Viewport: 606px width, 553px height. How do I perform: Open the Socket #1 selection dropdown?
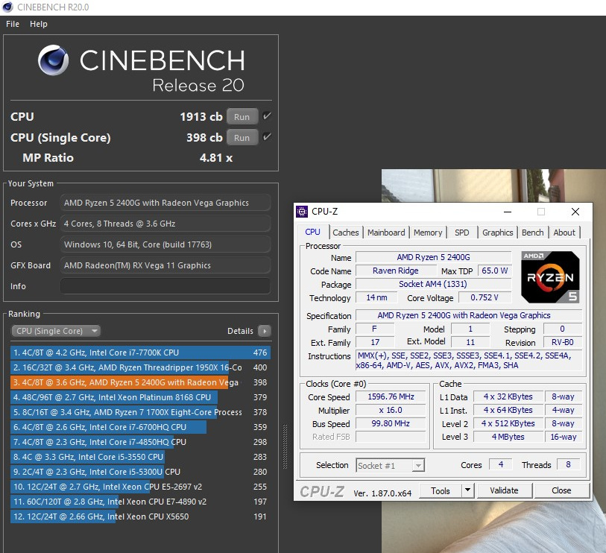coord(390,466)
